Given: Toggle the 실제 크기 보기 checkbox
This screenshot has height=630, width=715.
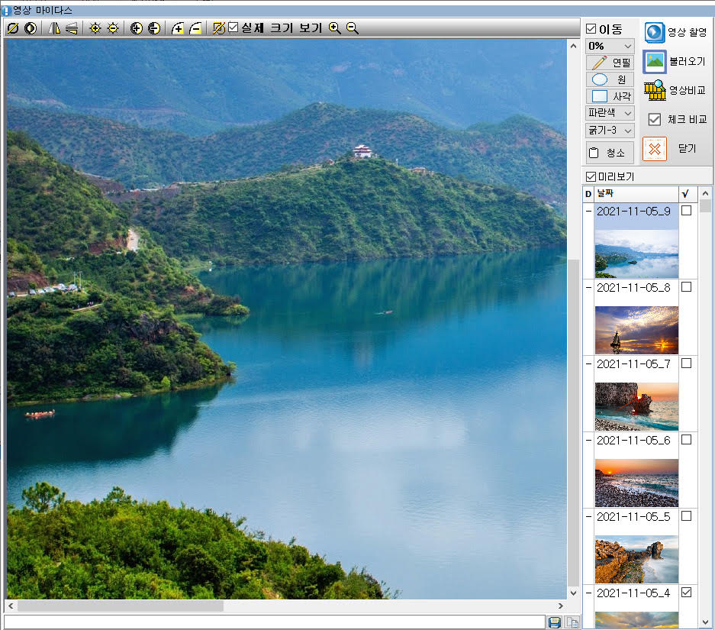Looking at the screenshot, I should [234, 28].
